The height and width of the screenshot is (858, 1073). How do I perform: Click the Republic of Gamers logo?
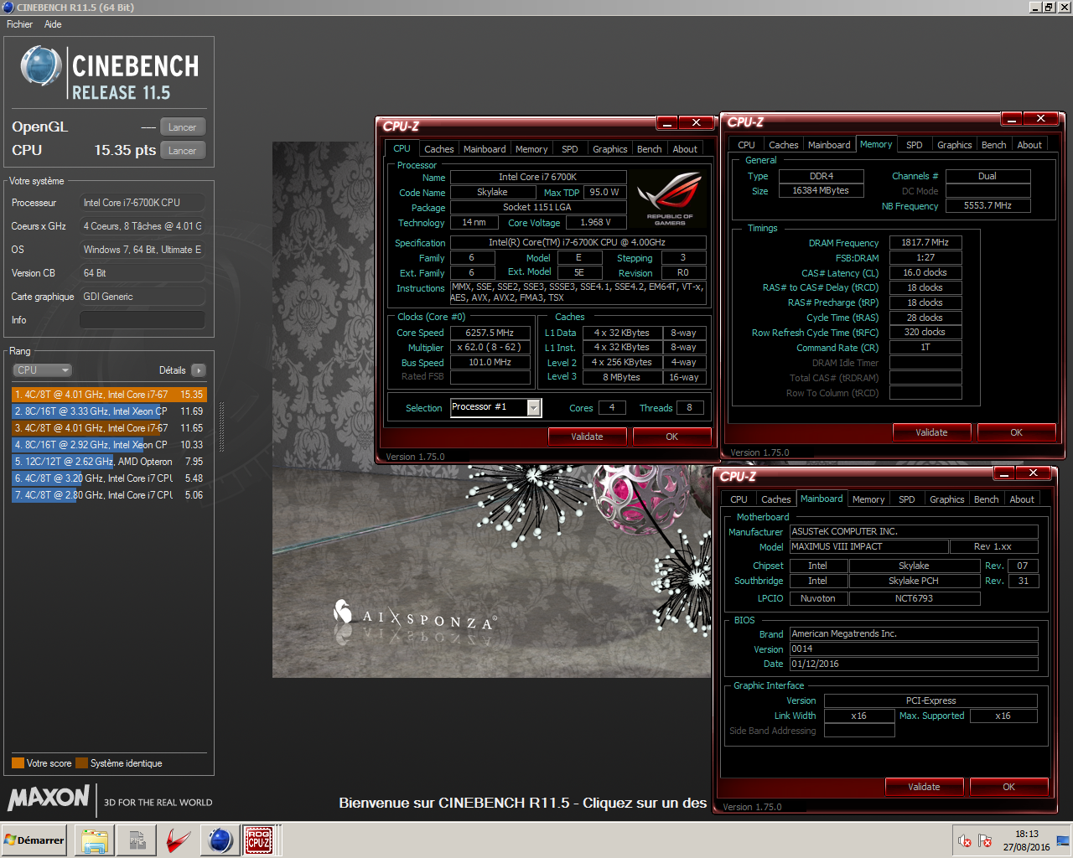[x=670, y=199]
